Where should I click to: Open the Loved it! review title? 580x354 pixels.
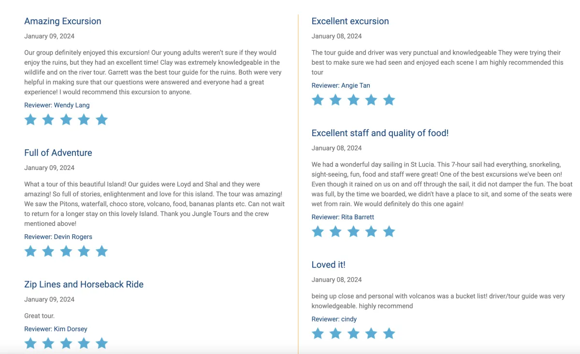[x=328, y=265]
